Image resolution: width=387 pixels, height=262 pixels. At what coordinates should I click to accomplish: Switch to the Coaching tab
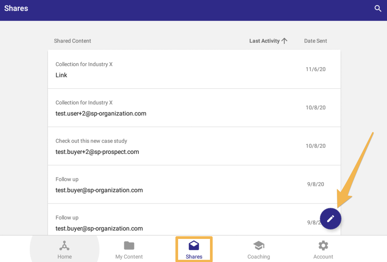pos(259,249)
